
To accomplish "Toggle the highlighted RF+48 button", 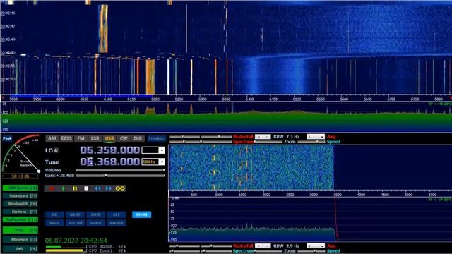I will click(x=141, y=214).
